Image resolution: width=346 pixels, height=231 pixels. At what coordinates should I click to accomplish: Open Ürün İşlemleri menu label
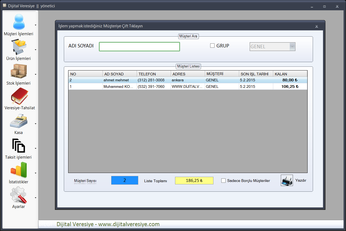tap(19, 59)
